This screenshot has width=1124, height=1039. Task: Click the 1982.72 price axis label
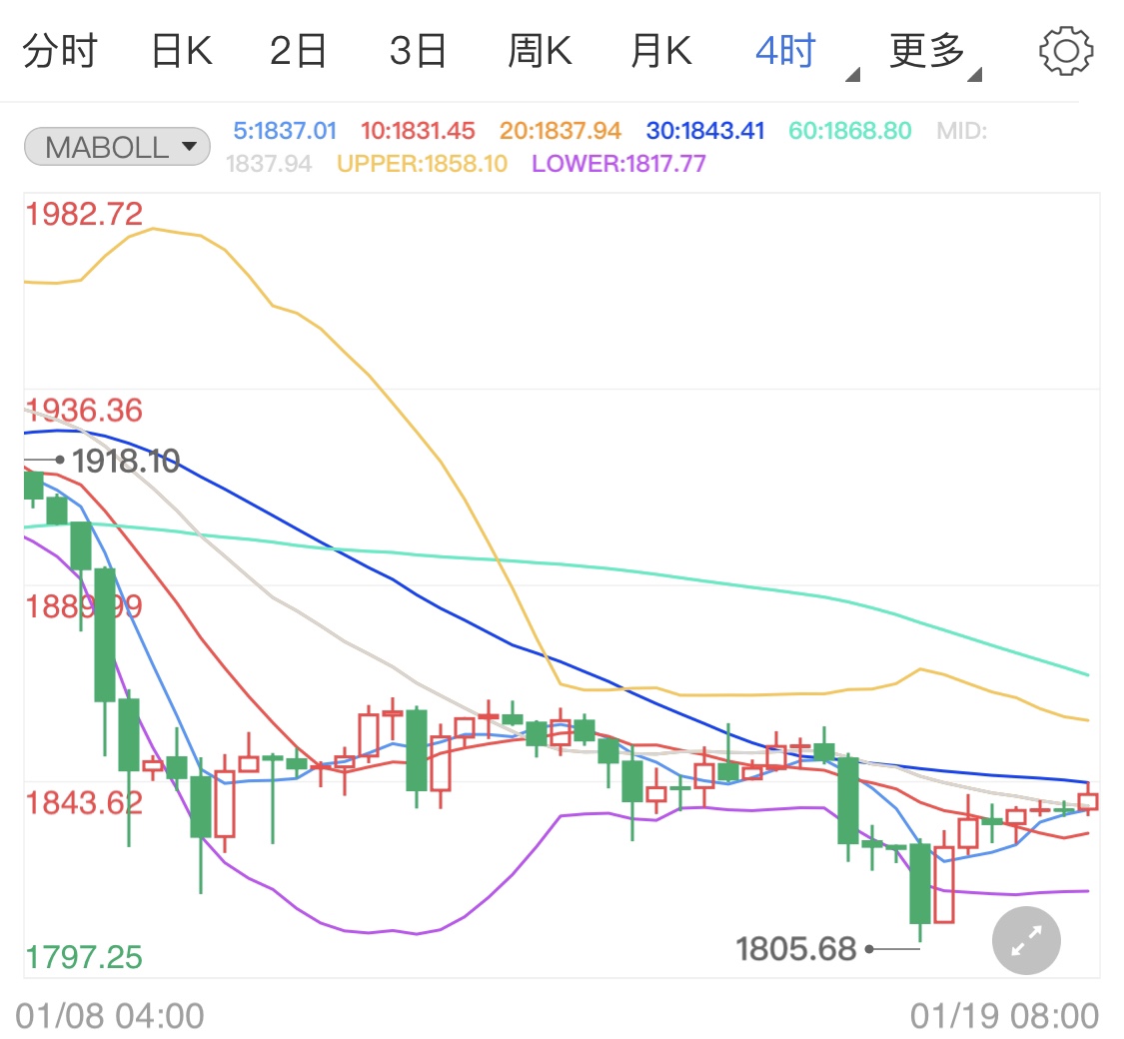84,214
